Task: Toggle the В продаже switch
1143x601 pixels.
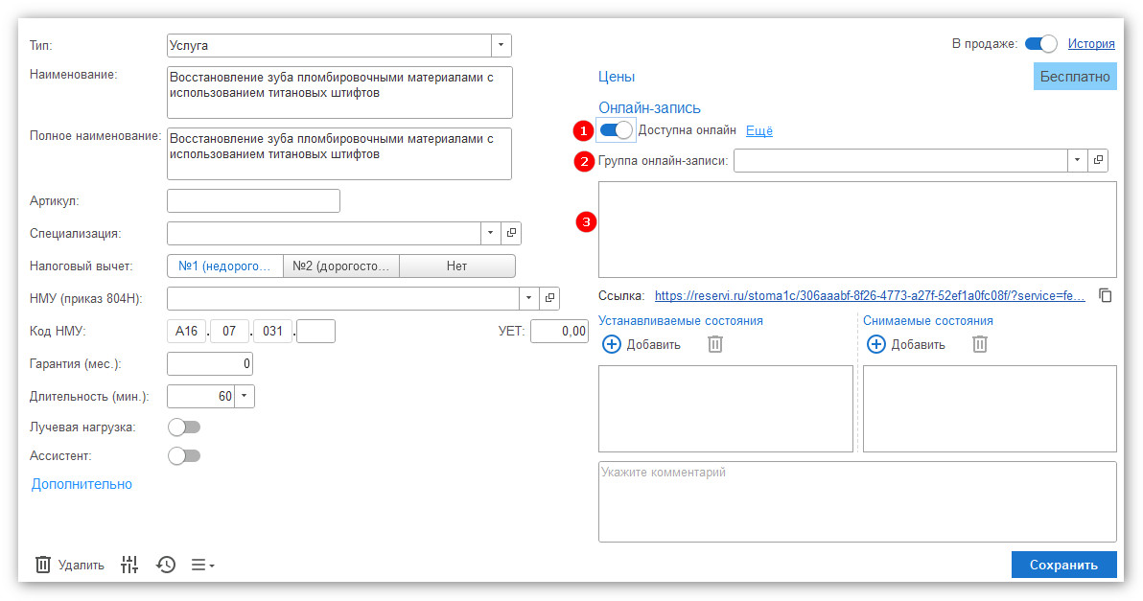Action: 1040,44
